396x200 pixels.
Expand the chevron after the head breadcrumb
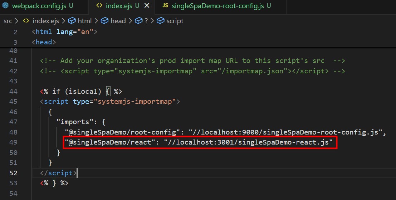[x=130, y=21]
